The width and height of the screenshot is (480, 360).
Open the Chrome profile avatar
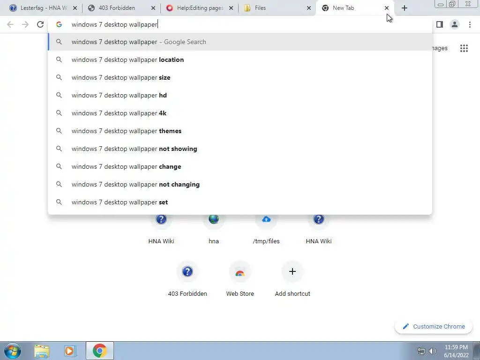(455, 24)
